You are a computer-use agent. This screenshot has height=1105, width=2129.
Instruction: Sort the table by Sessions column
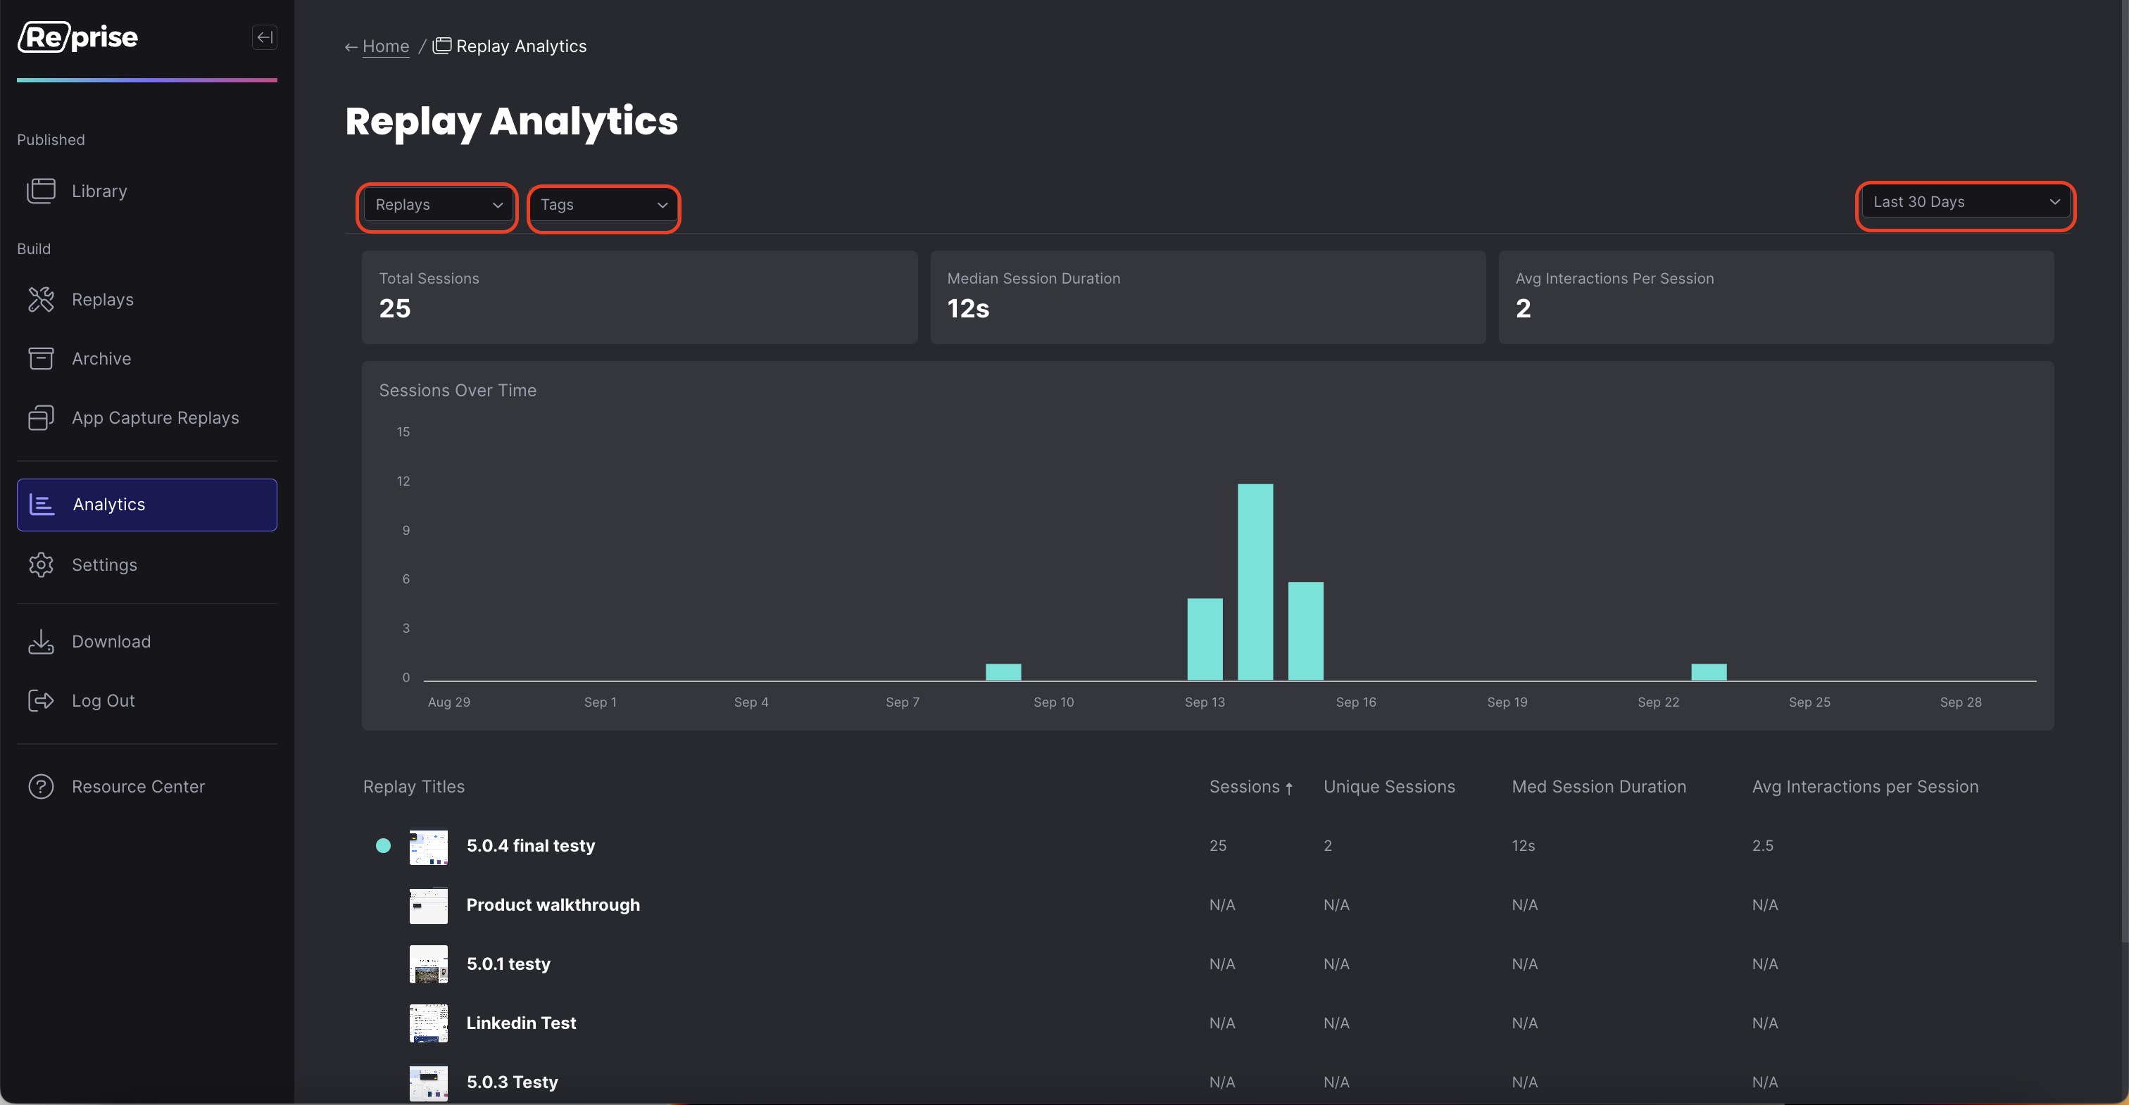tap(1250, 787)
